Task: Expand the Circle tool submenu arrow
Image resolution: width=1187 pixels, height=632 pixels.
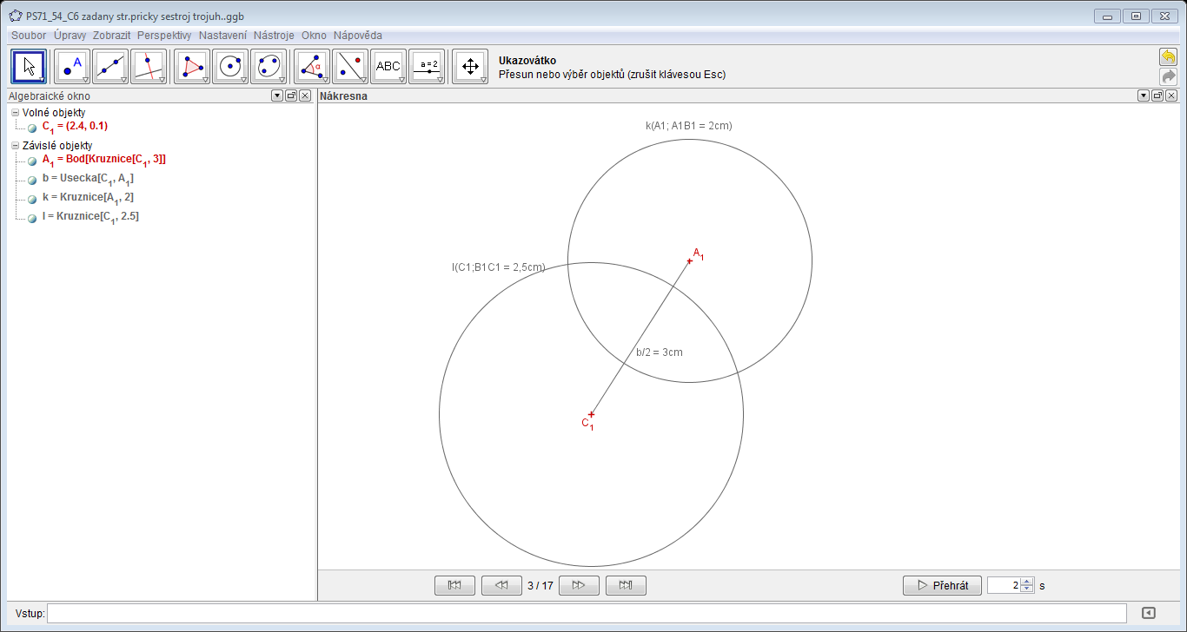Action: pyautogui.click(x=242, y=79)
